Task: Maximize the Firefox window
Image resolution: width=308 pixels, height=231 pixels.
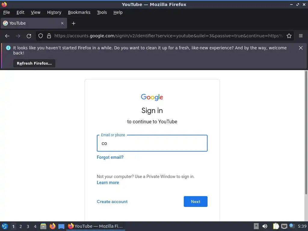Action: [298, 4]
